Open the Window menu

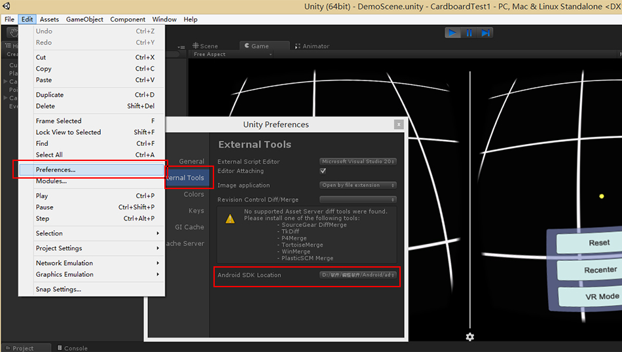tap(164, 19)
